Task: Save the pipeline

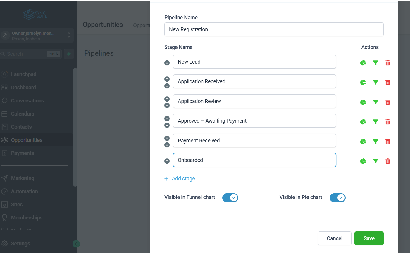Action: (x=369, y=238)
